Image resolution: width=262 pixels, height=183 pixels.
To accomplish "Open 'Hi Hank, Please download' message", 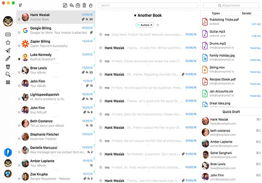I will pyautogui.click(x=148, y=61).
